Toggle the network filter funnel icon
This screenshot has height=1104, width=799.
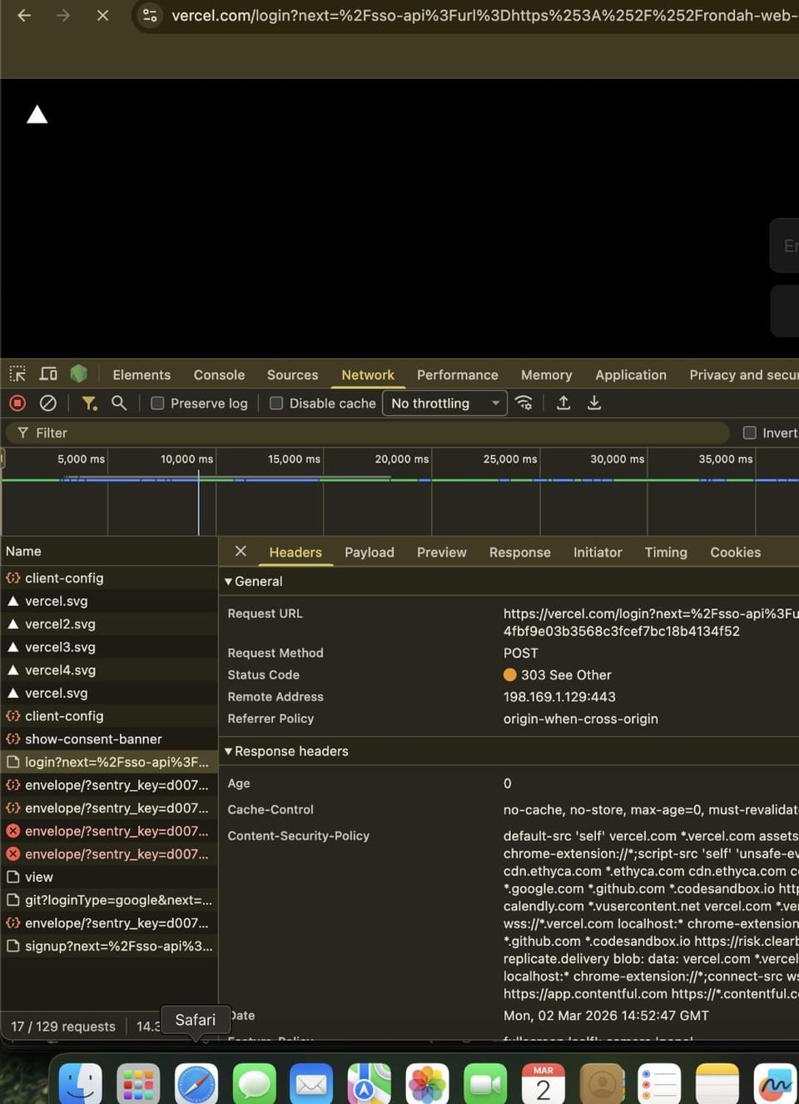coord(89,403)
